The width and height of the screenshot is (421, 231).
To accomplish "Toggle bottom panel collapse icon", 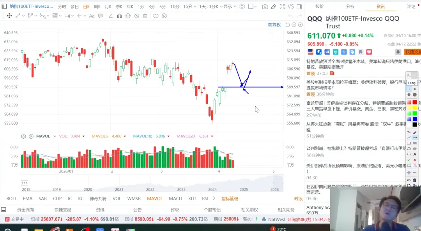I will (x=4, y=210).
